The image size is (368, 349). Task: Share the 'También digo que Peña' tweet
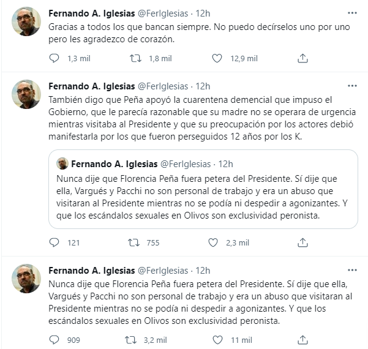tap(302, 242)
